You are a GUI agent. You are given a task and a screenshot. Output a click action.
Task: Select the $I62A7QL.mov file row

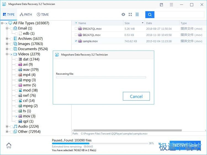tap(139, 35)
